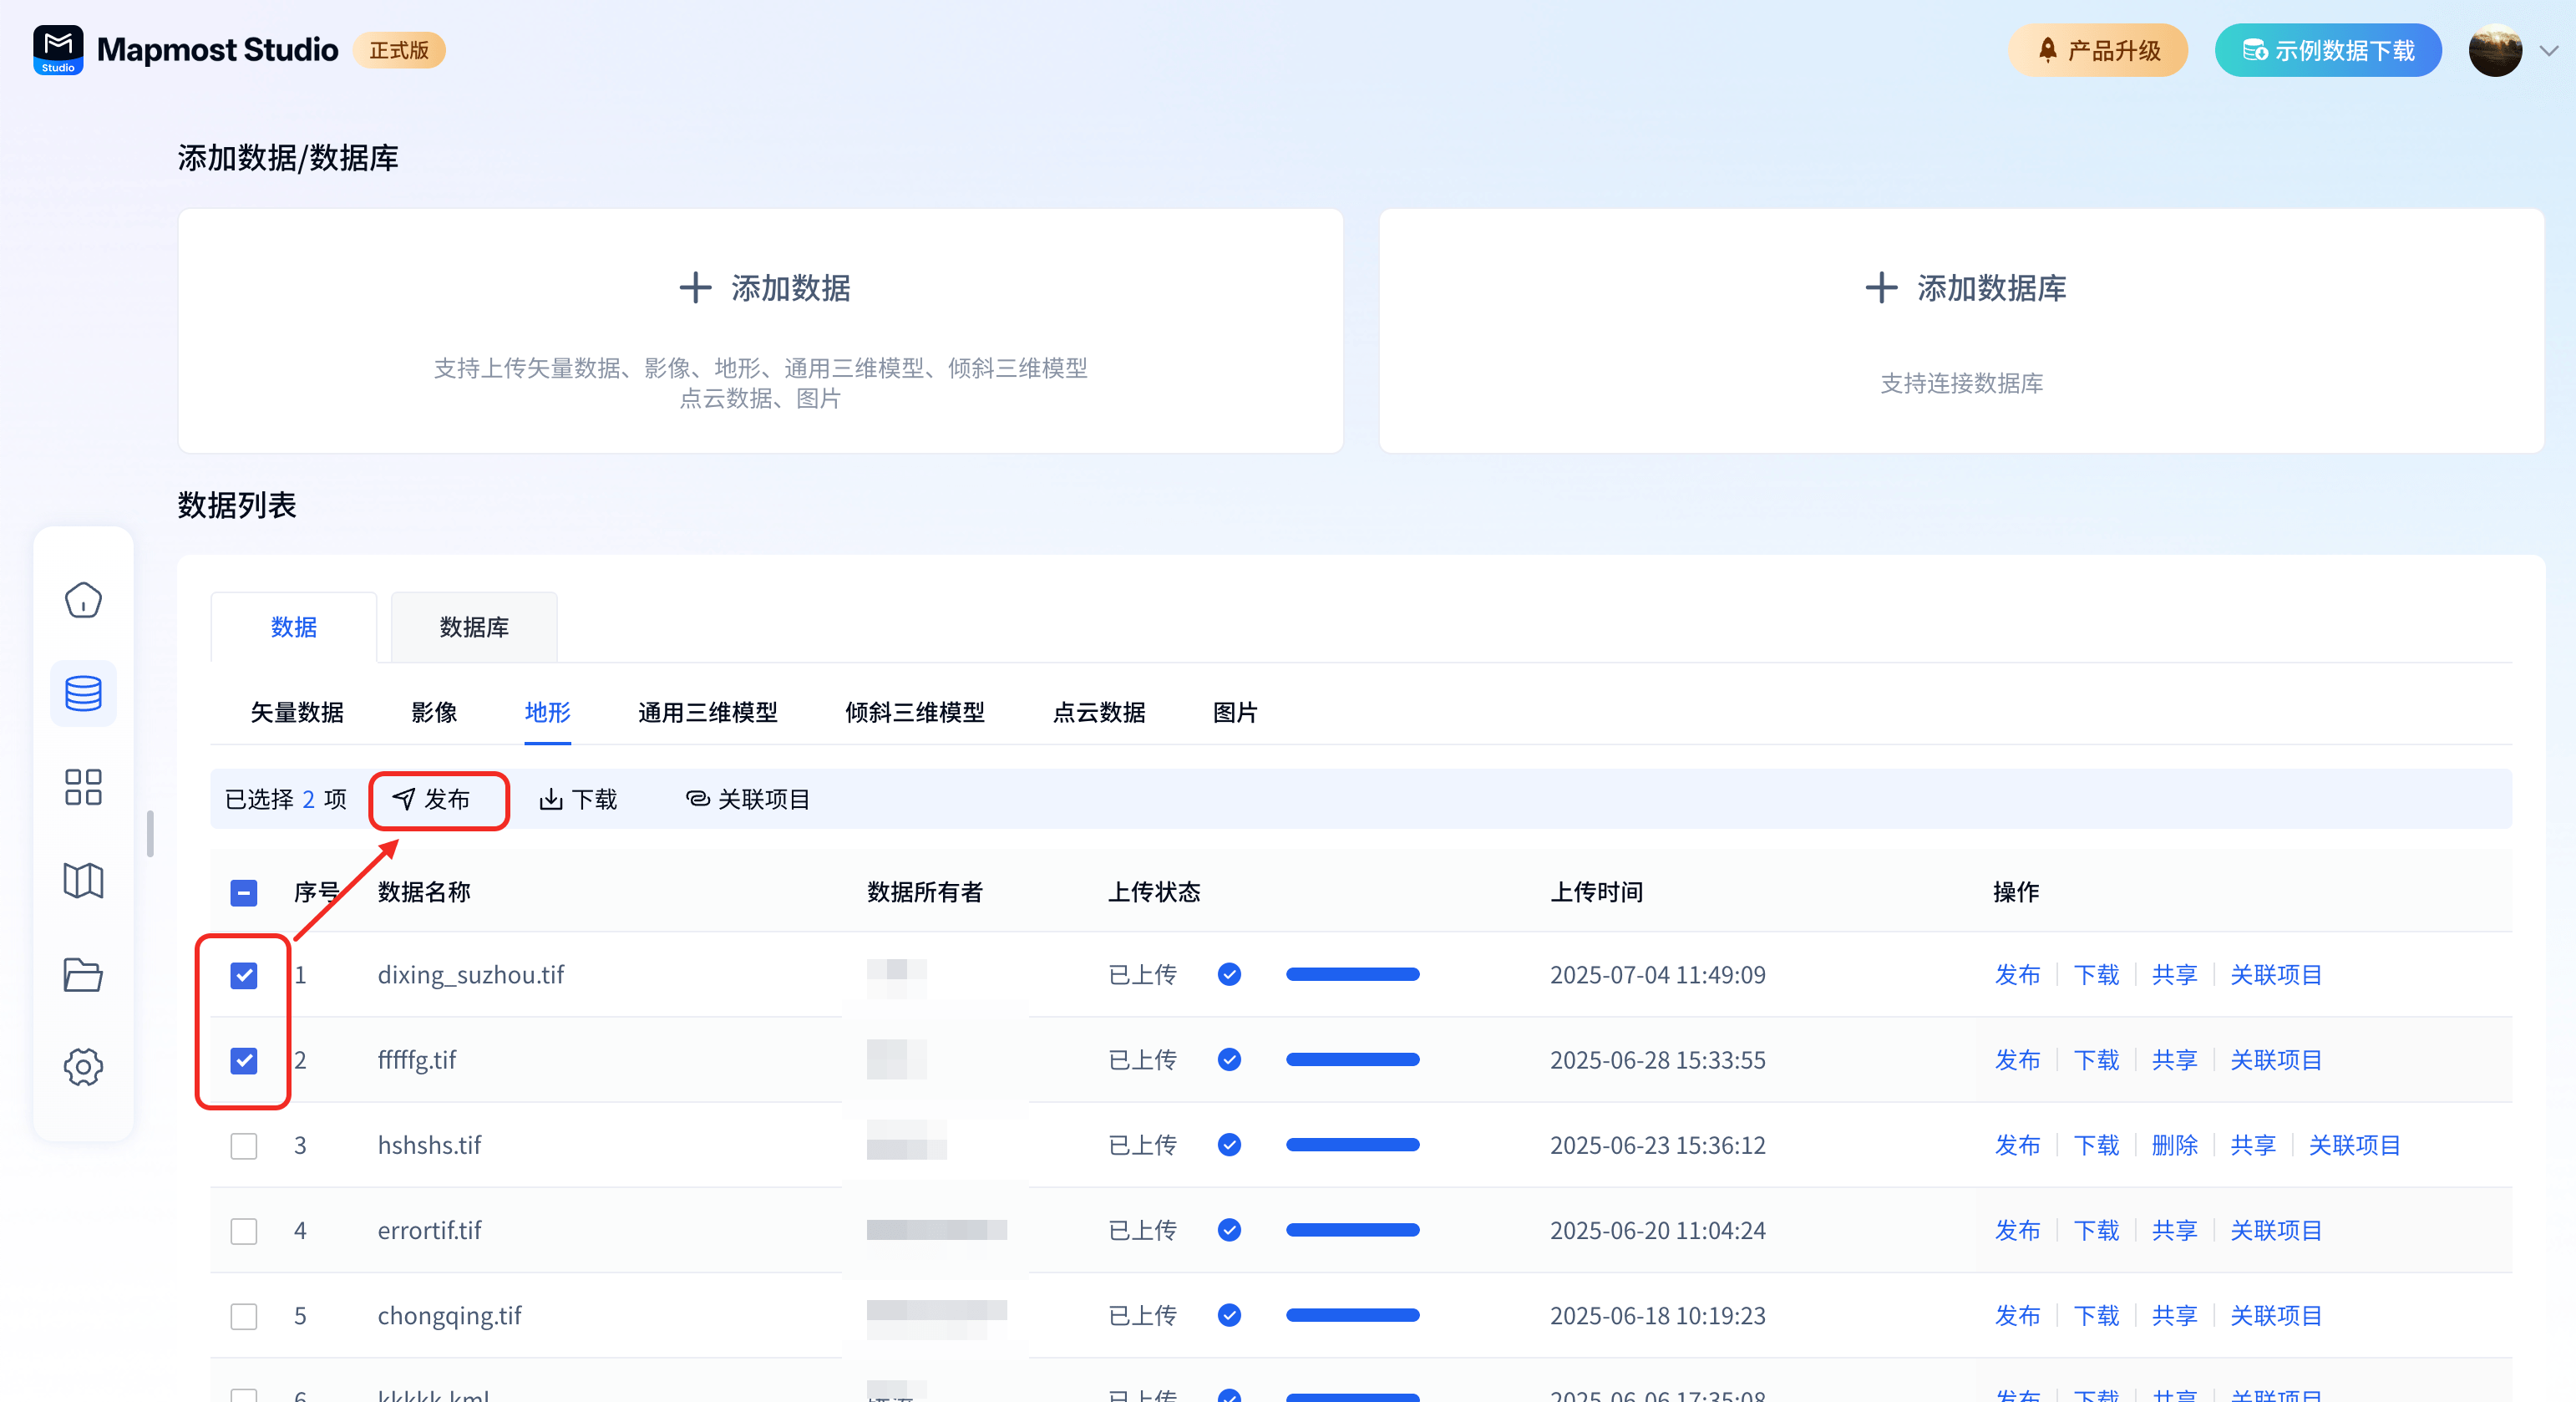Click the 示例数据下载 button
Screen dimensions: 2576x1402
(x=2327, y=50)
